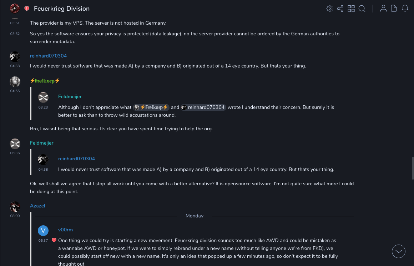Open the Azazel username link
Image resolution: width=414 pixels, height=266 pixels.
[x=37, y=206]
